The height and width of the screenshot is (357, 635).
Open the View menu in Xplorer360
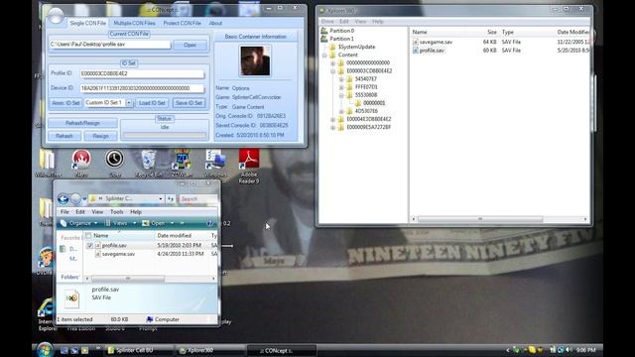click(360, 22)
